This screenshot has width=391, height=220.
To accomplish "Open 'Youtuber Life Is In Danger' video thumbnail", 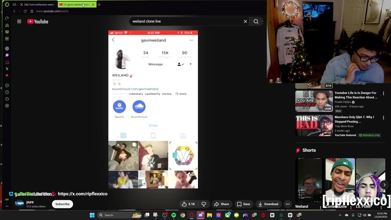I will pyautogui.click(x=314, y=101).
